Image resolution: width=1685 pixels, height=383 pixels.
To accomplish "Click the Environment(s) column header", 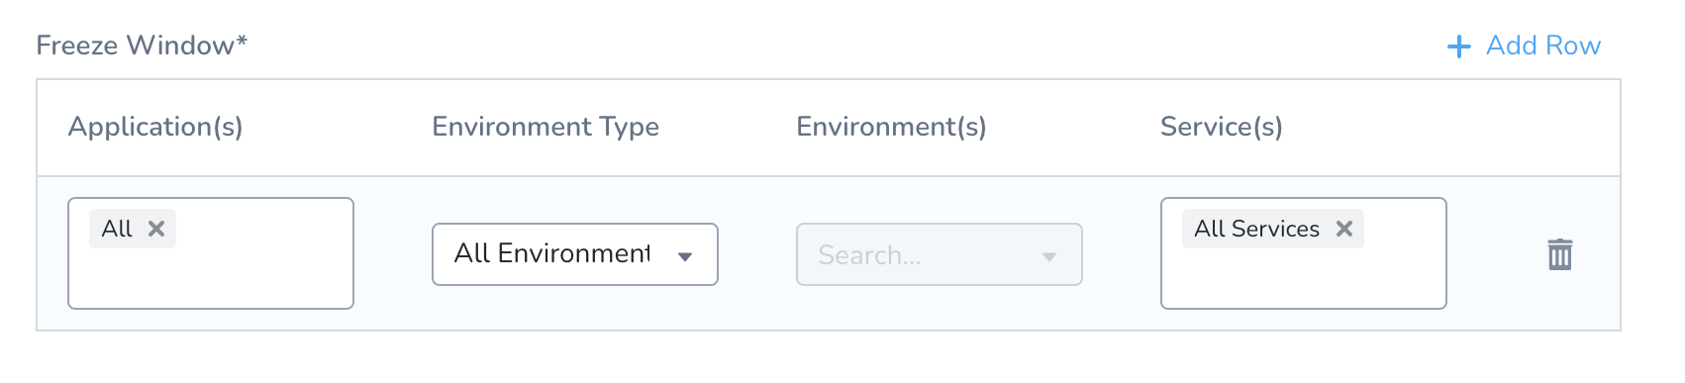I will click(891, 127).
